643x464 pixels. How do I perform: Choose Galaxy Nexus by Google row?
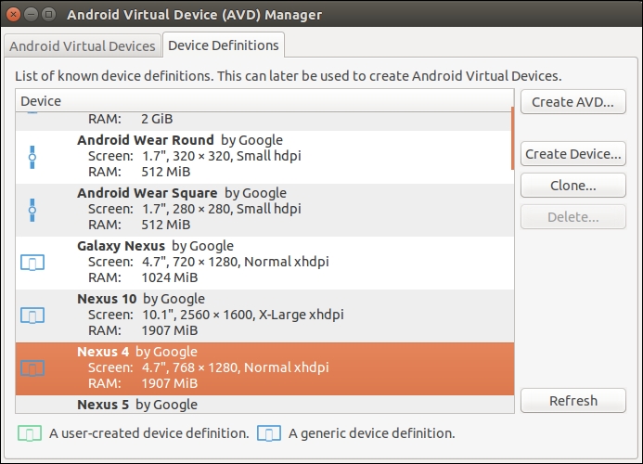(232, 263)
